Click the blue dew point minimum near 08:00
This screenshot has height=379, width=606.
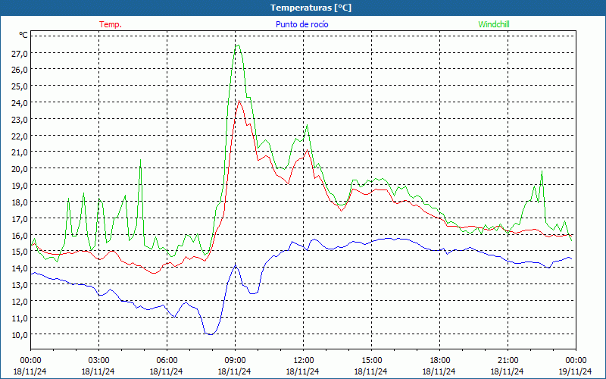pyautogui.click(x=211, y=334)
